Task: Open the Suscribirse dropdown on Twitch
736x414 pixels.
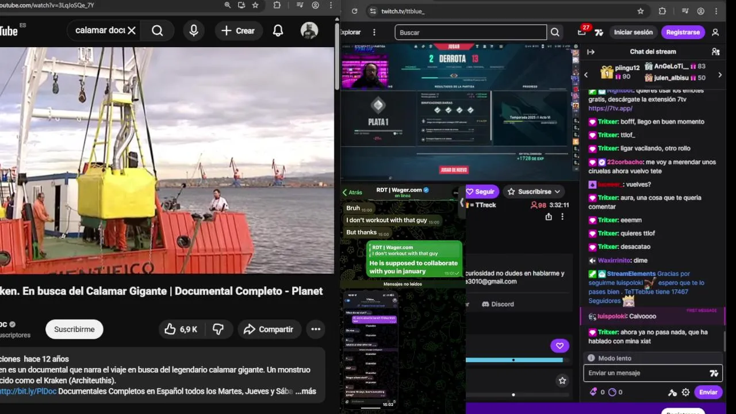Action: point(534,191)
